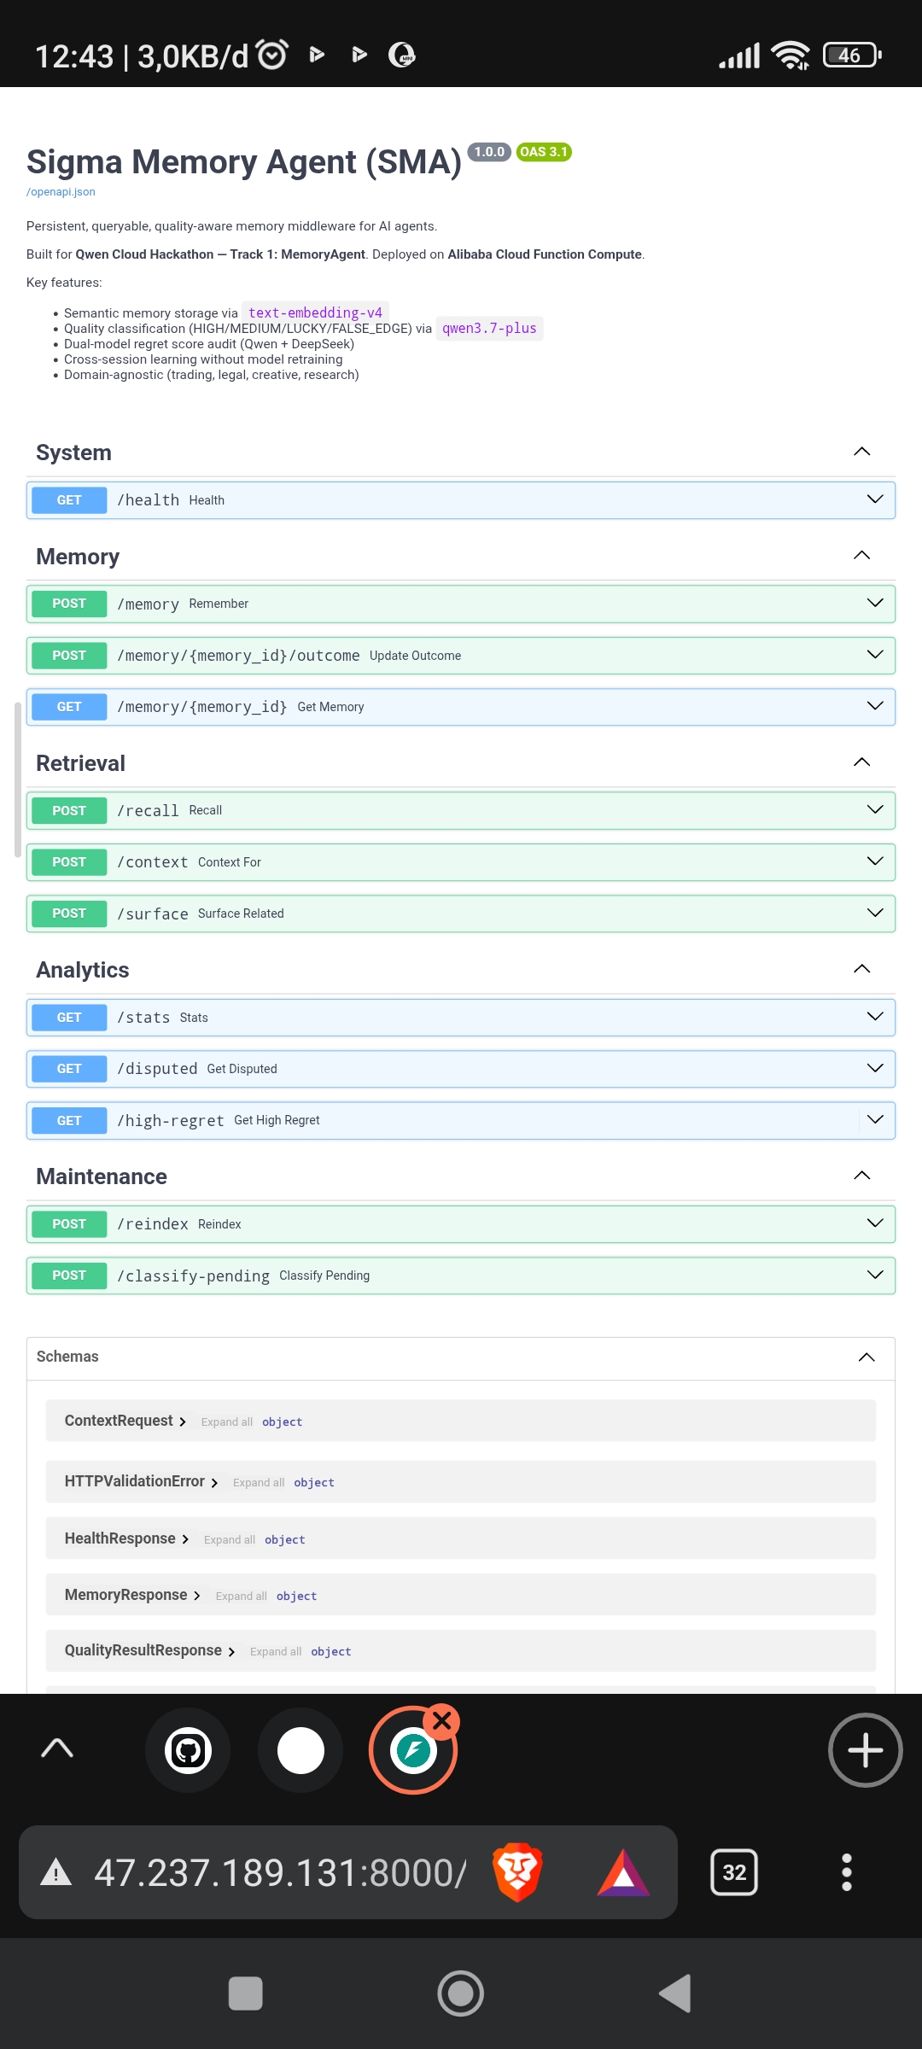Open browser three-dot menu

[x=846, y=1872]
